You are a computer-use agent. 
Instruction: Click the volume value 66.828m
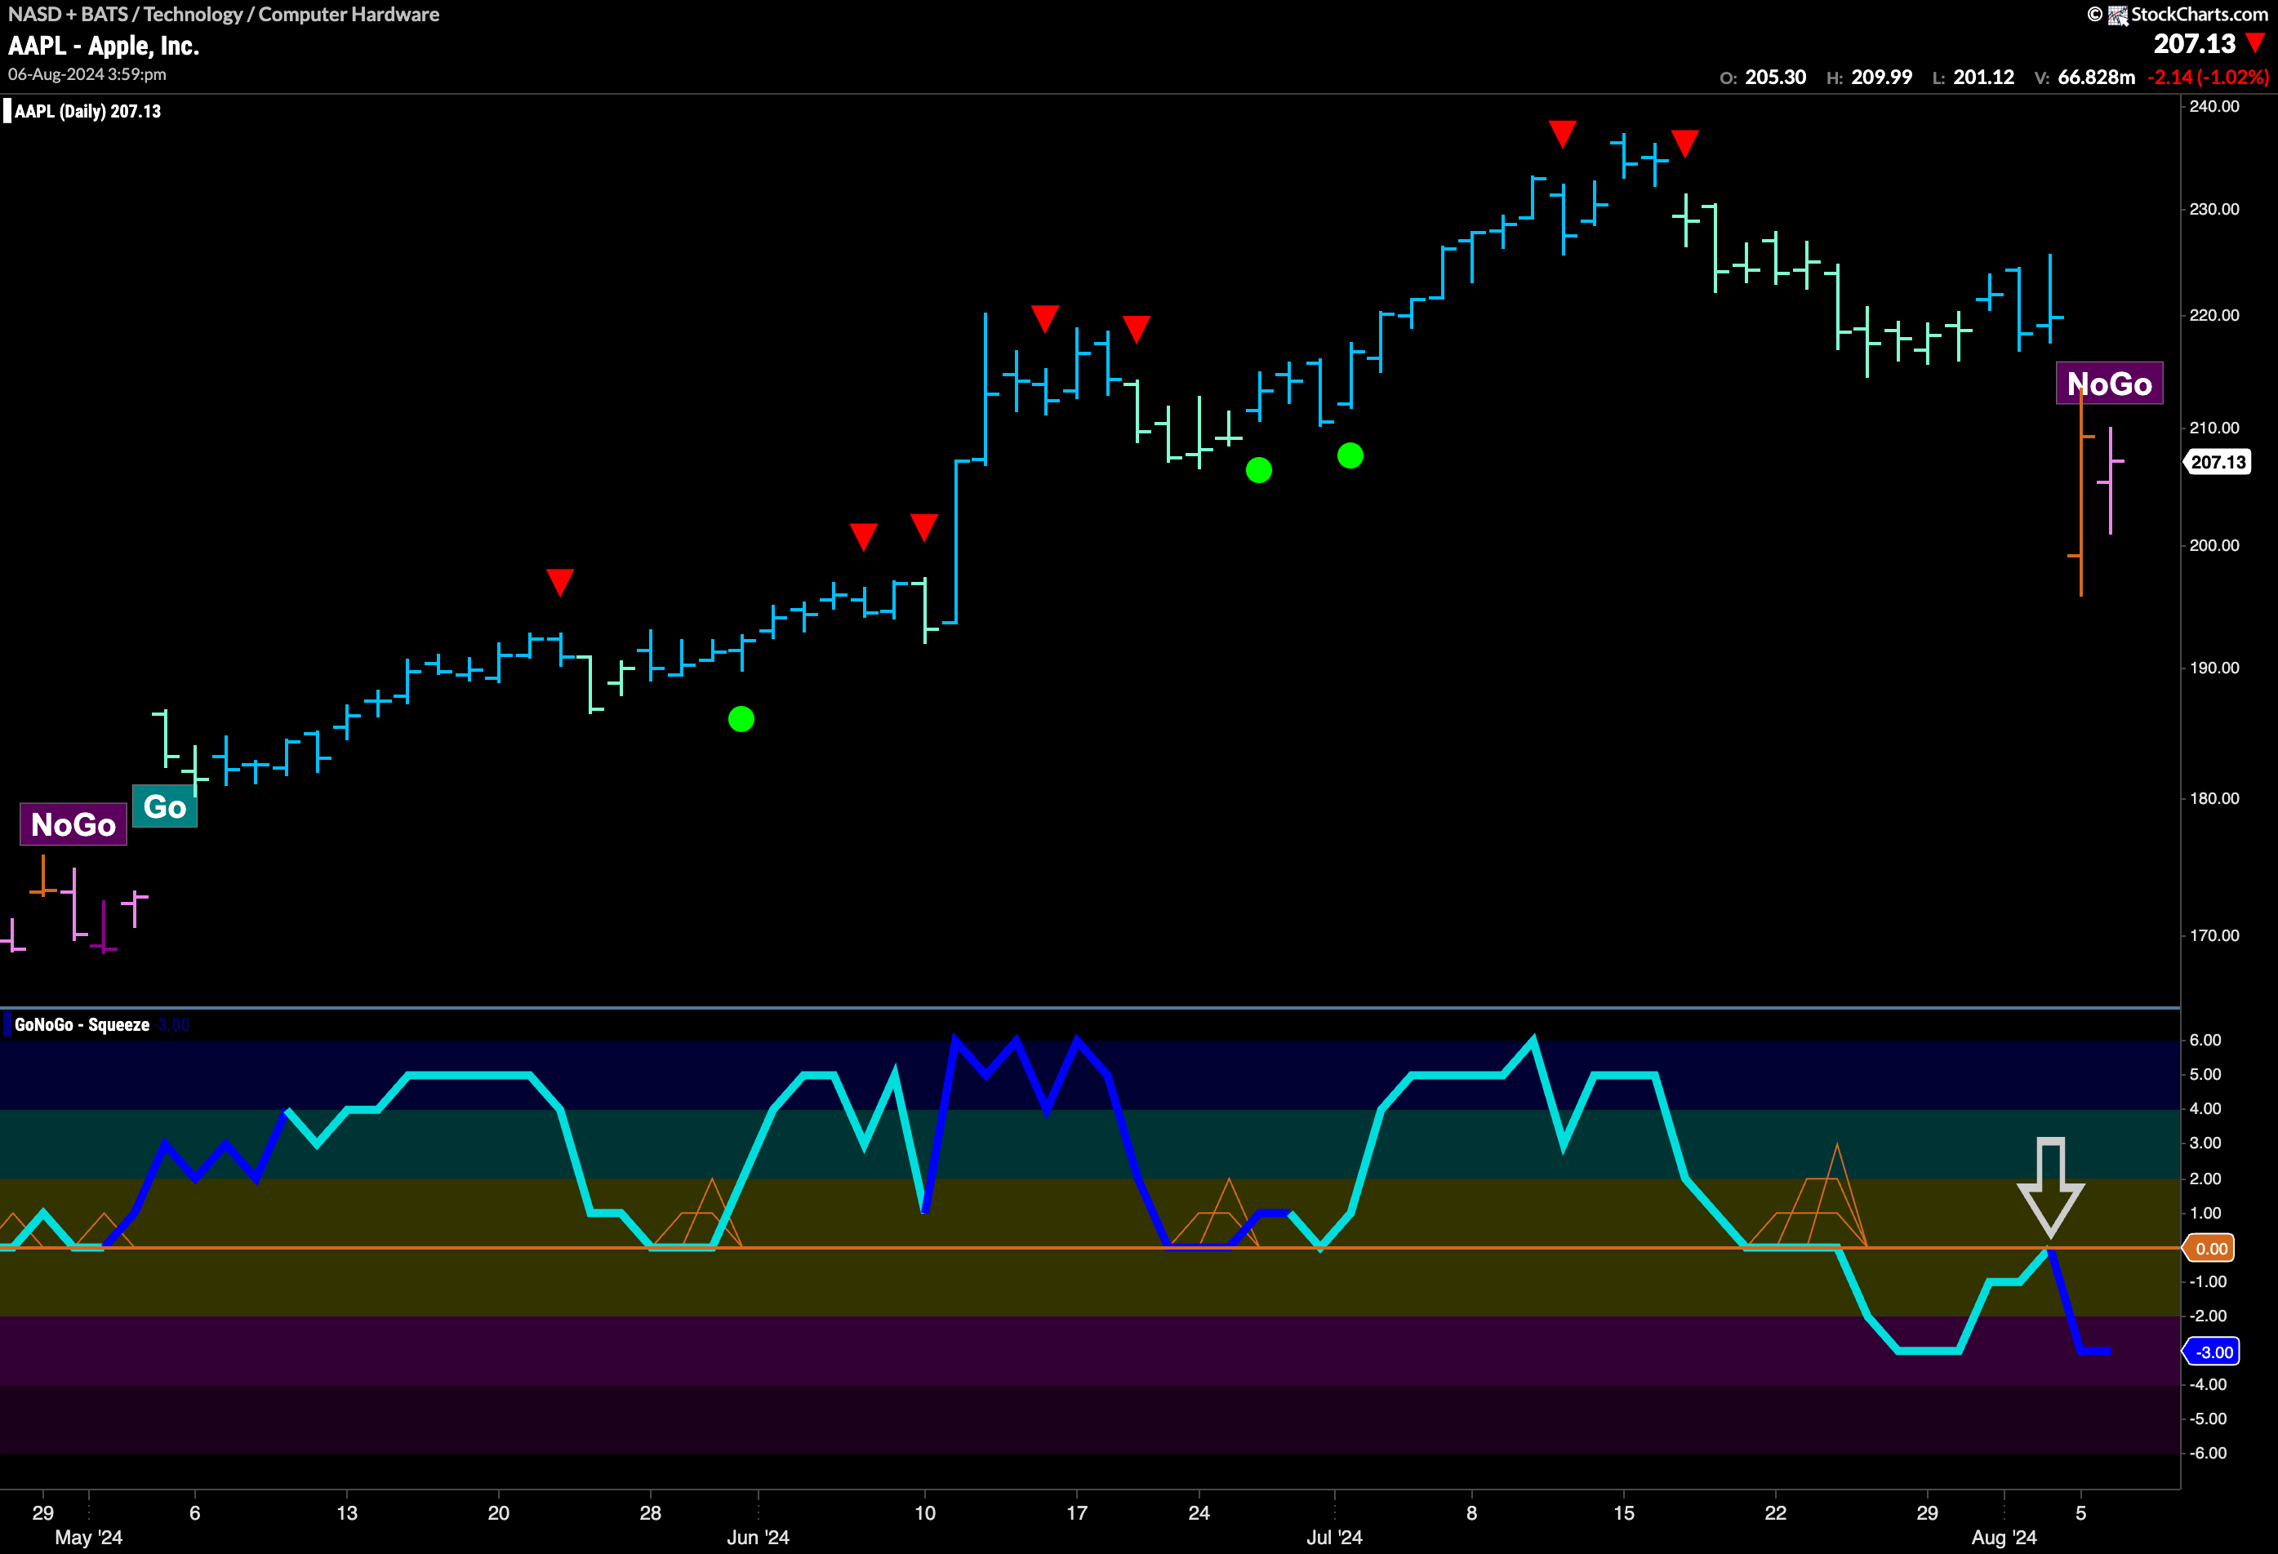(2096, 78)
